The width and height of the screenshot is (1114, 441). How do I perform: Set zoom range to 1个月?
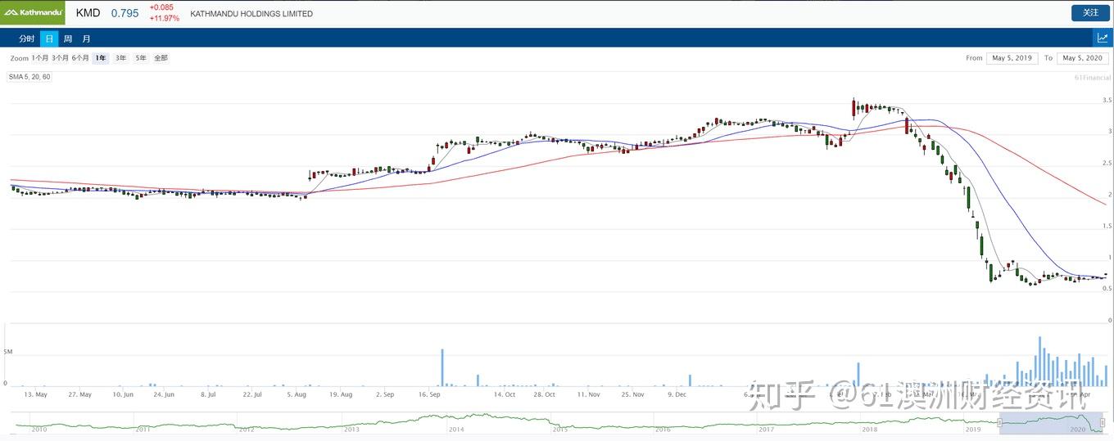(x=40, y=58)
